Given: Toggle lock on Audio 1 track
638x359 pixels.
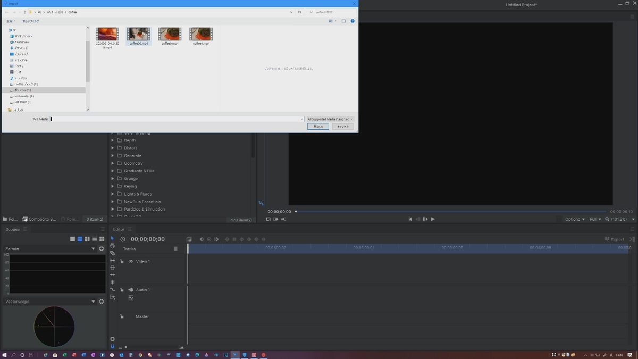Looking at the screenshot, I should [122, 290].
